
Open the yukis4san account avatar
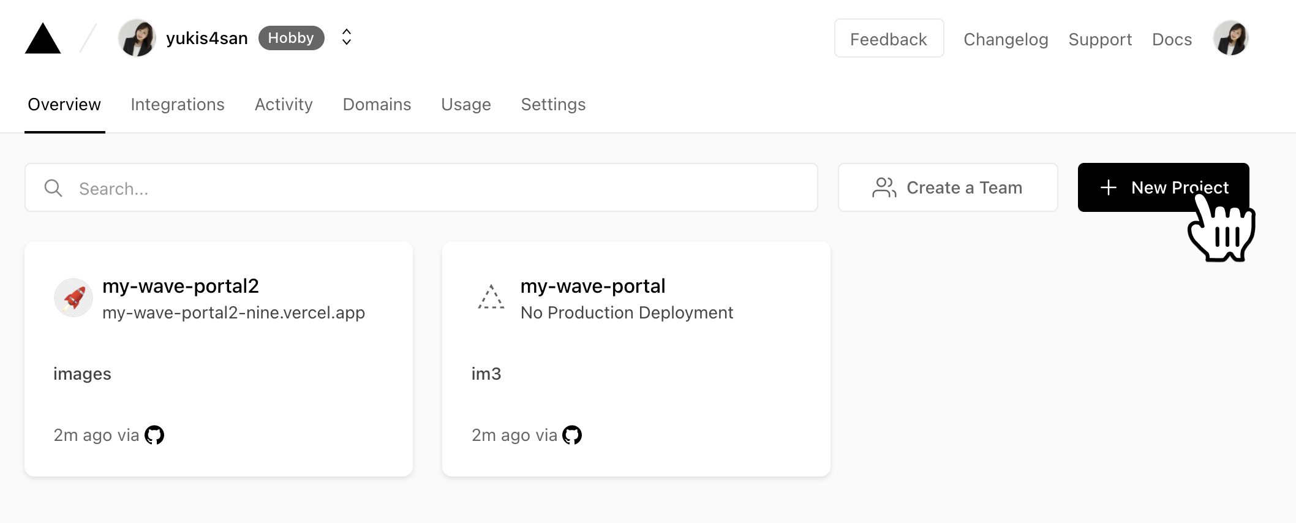pos(137,38)
